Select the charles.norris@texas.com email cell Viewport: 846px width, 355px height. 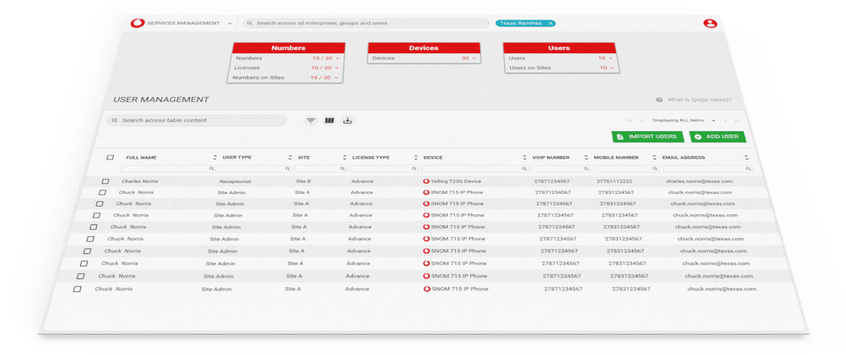[700, 181]
